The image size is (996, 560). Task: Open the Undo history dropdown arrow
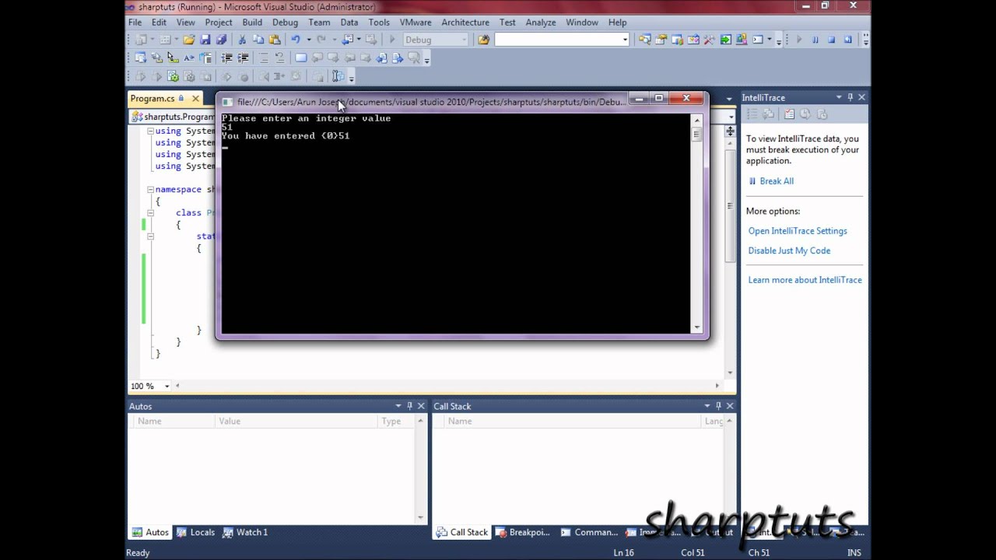(x=309, y=40)
